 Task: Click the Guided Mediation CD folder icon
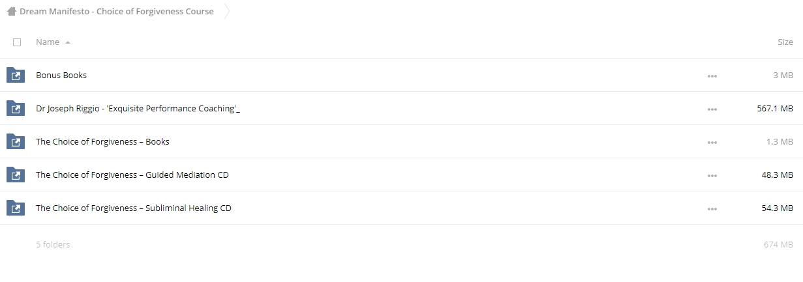tap(15, 175)
